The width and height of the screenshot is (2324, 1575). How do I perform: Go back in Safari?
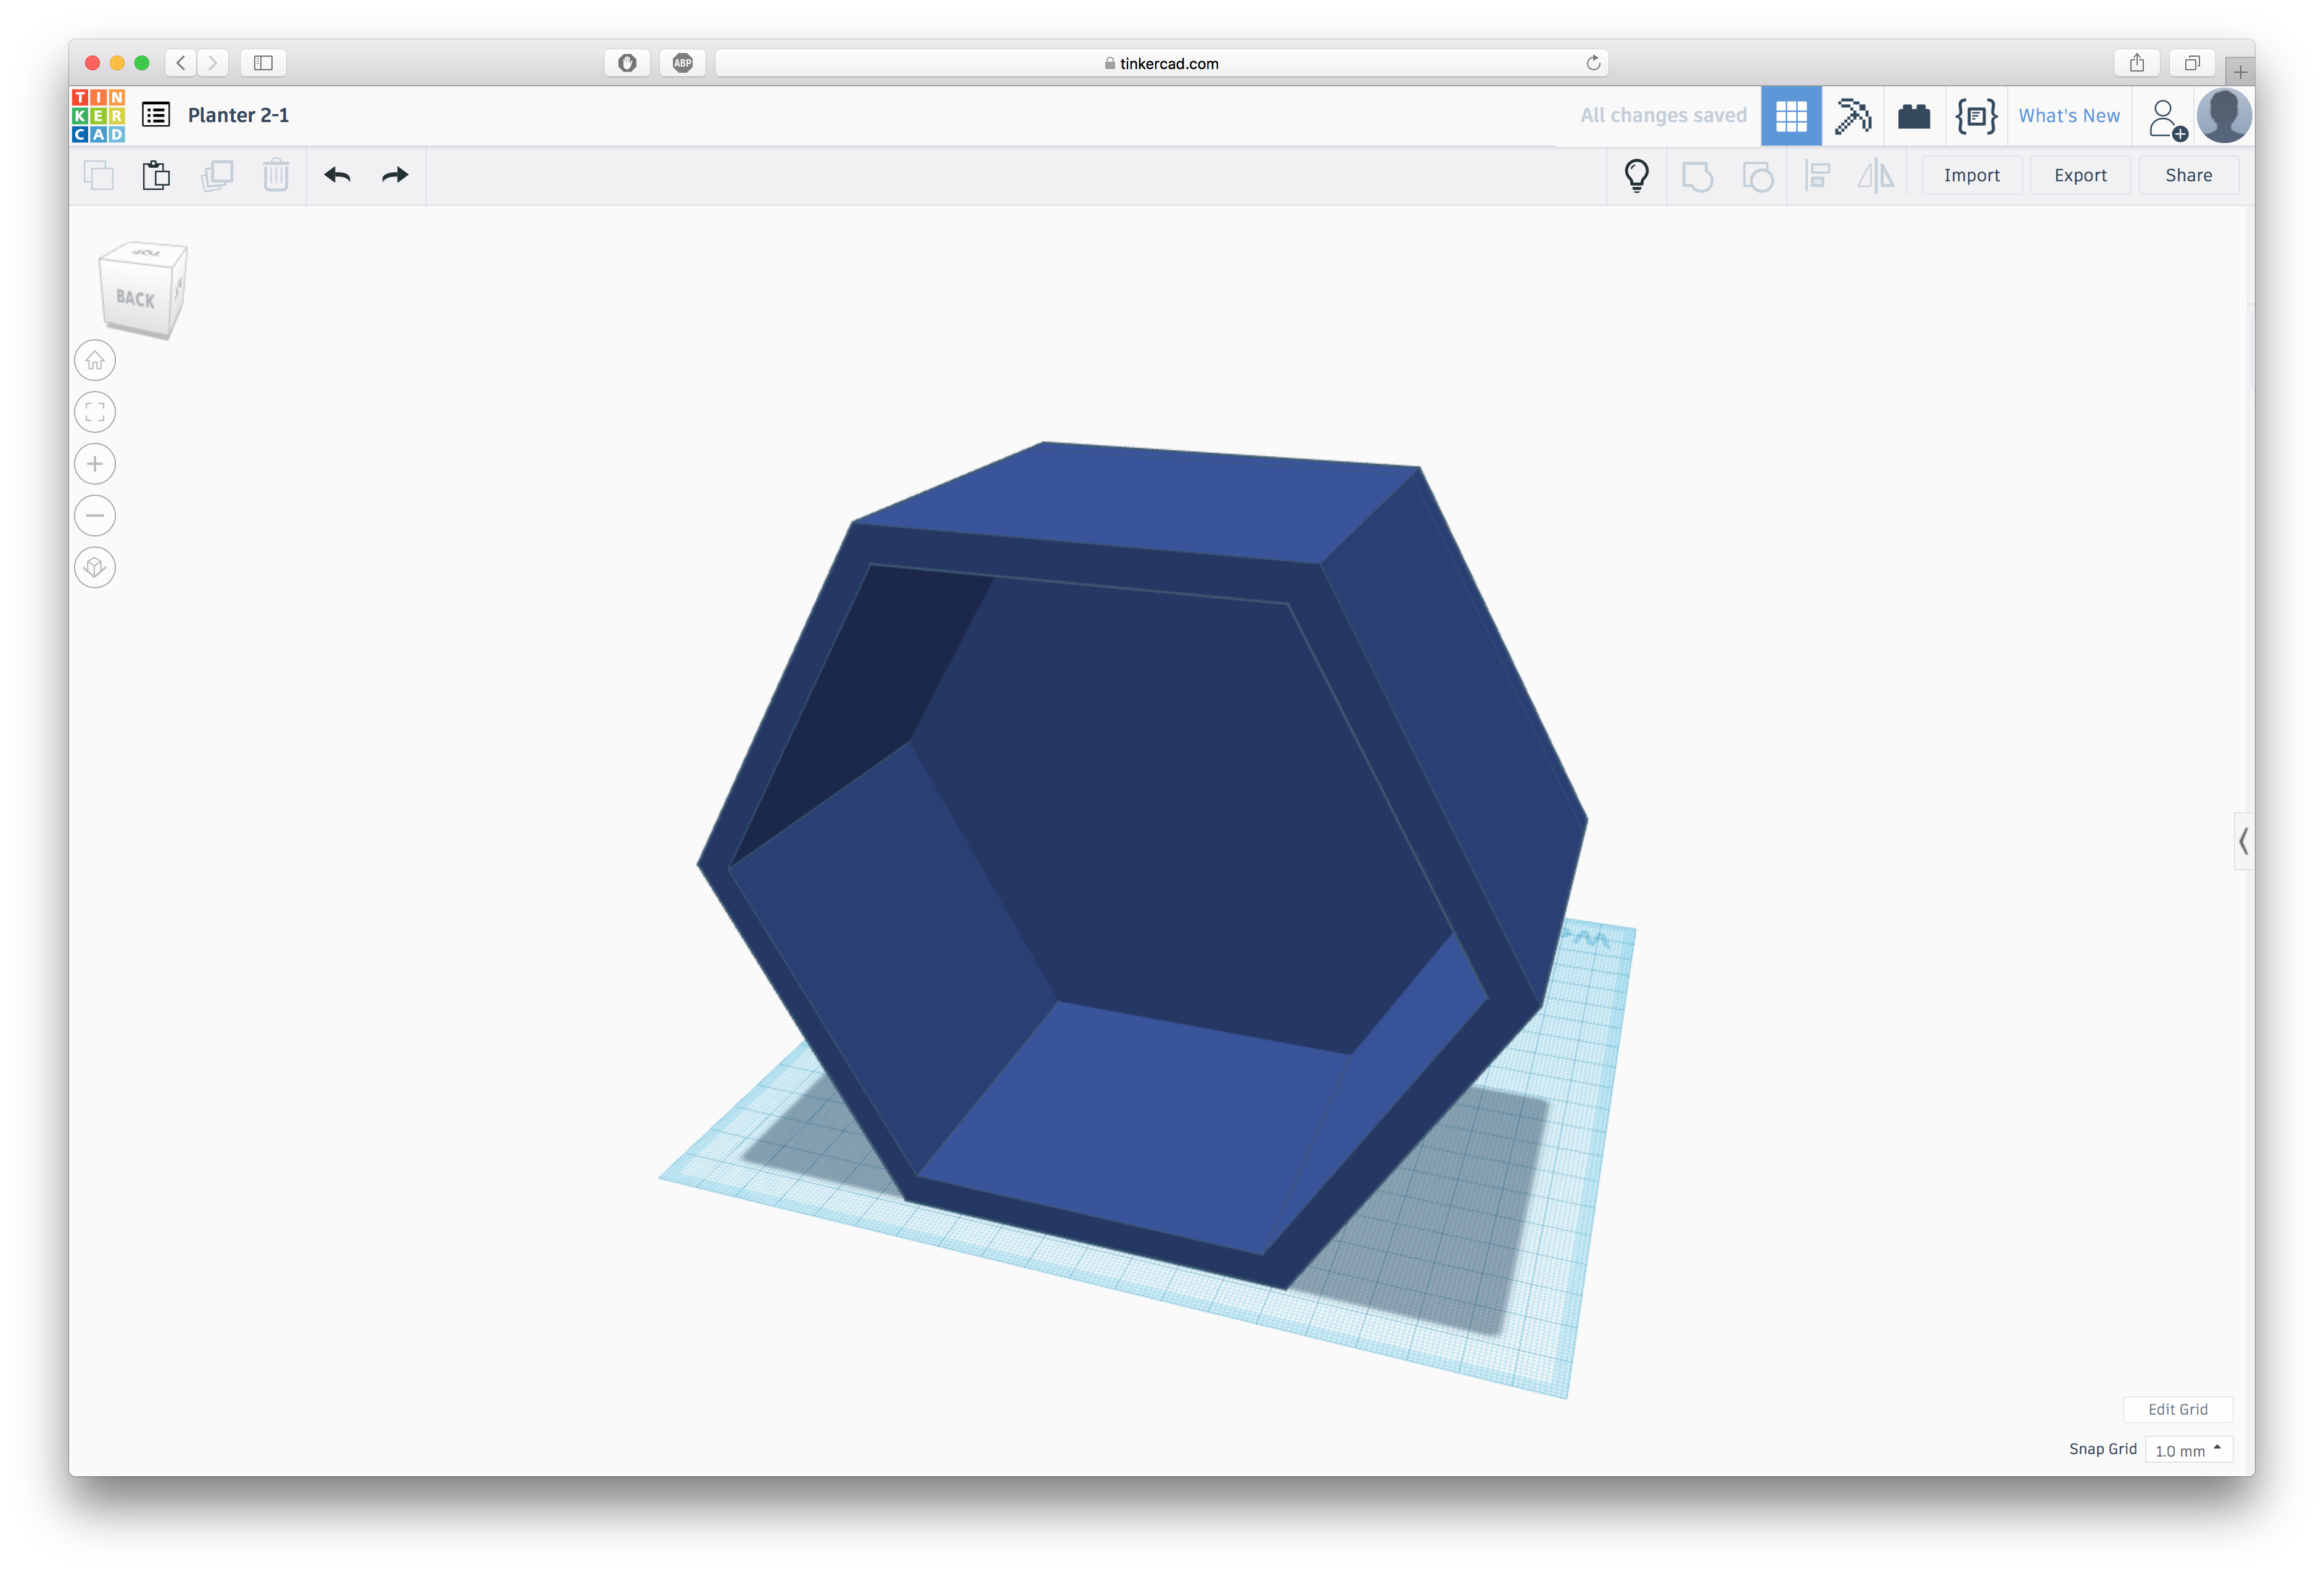181,63
